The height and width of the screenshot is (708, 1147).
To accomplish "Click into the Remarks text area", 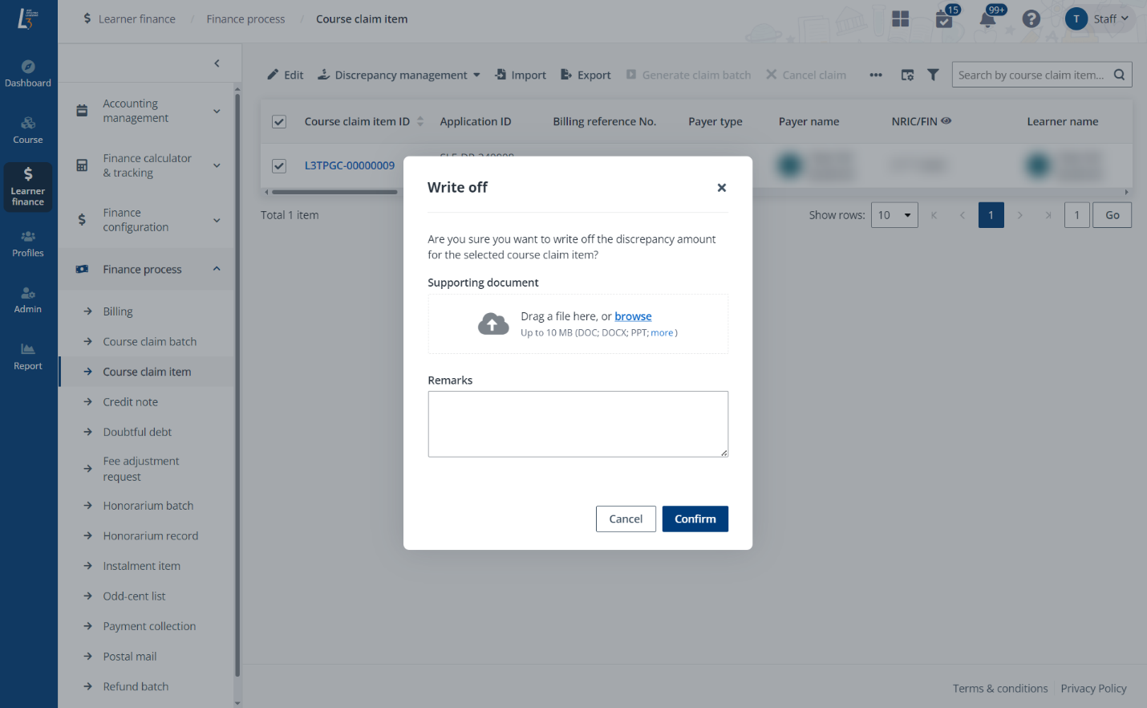I will coord(578,424).
